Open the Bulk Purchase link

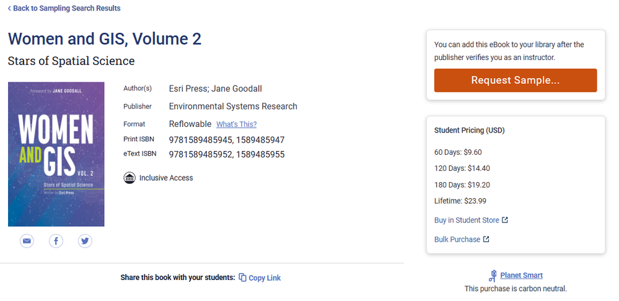pos(457,240)
